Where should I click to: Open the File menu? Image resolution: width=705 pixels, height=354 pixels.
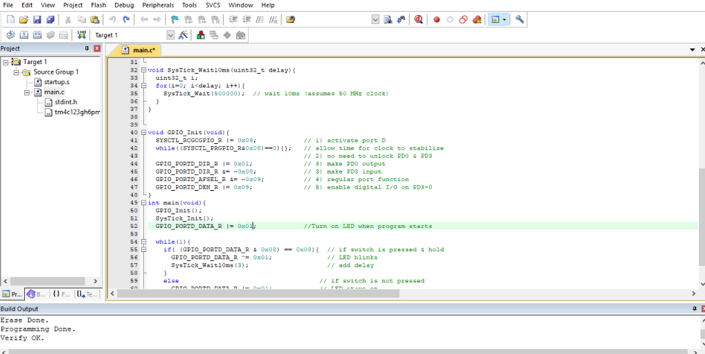[x=8, y=5]
